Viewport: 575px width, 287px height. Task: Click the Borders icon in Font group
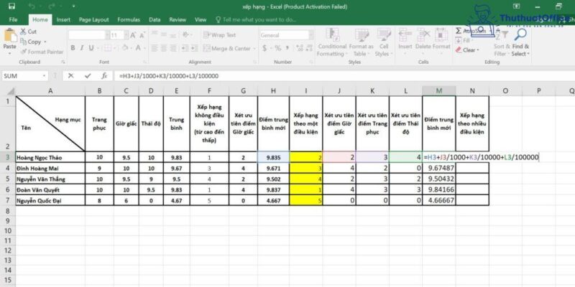107,48
